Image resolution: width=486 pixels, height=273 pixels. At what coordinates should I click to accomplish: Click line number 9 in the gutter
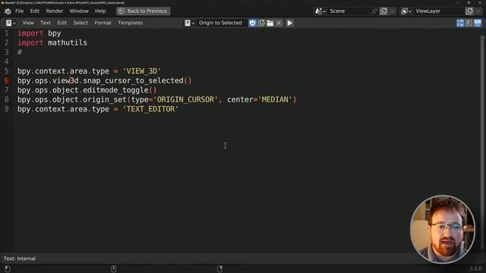(7, 109)
